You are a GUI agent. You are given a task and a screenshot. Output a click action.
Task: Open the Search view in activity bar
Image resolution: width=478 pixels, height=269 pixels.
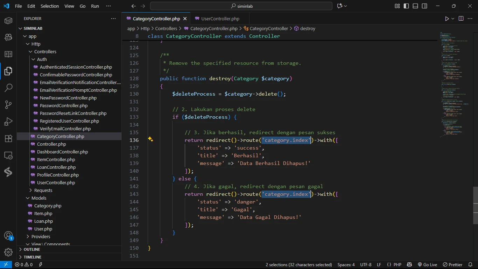[x=8, y=88]
